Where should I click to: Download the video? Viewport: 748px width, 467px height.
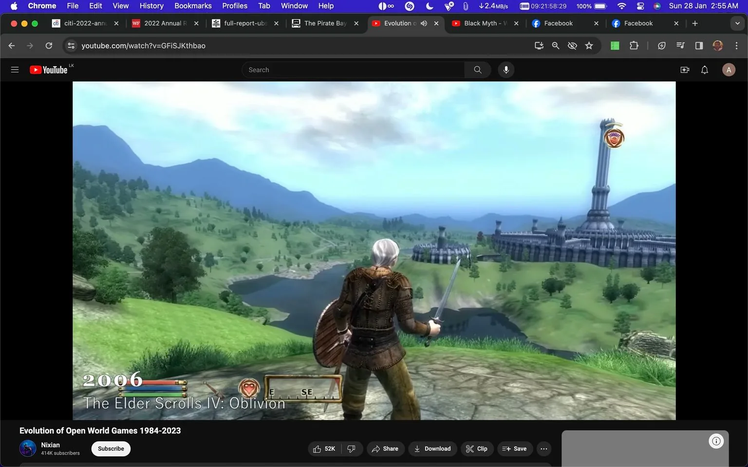click(432, 449)
